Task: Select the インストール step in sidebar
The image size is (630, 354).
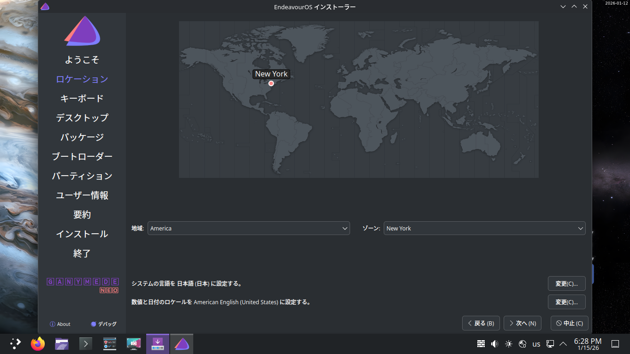Action: pos(82,234)
